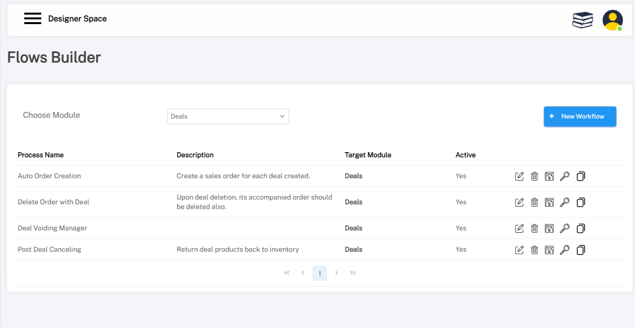Click the New Workflow button
Viewport: 635px width, 328px height.
click(580, 117)
